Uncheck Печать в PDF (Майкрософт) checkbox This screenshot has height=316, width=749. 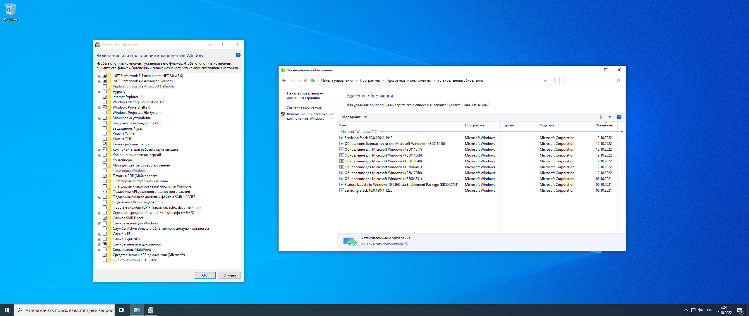pos(104,176)
